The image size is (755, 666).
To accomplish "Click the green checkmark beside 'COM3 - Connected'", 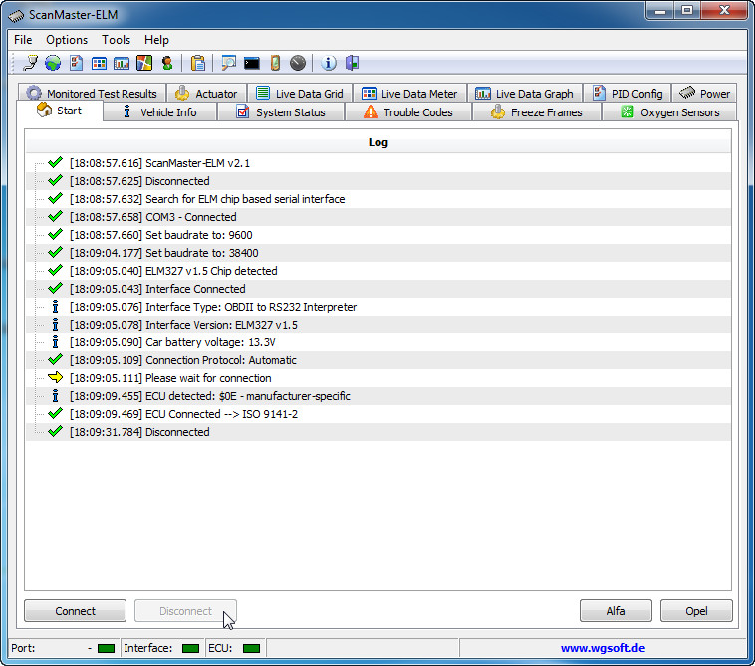I will [56, 216].
